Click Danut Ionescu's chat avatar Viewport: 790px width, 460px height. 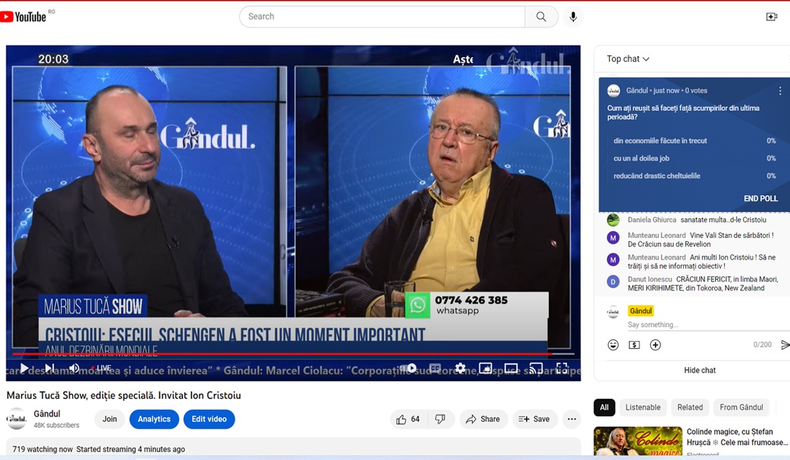click(613, 282)
